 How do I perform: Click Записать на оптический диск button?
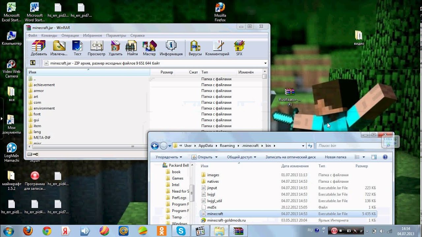point(290,157)
